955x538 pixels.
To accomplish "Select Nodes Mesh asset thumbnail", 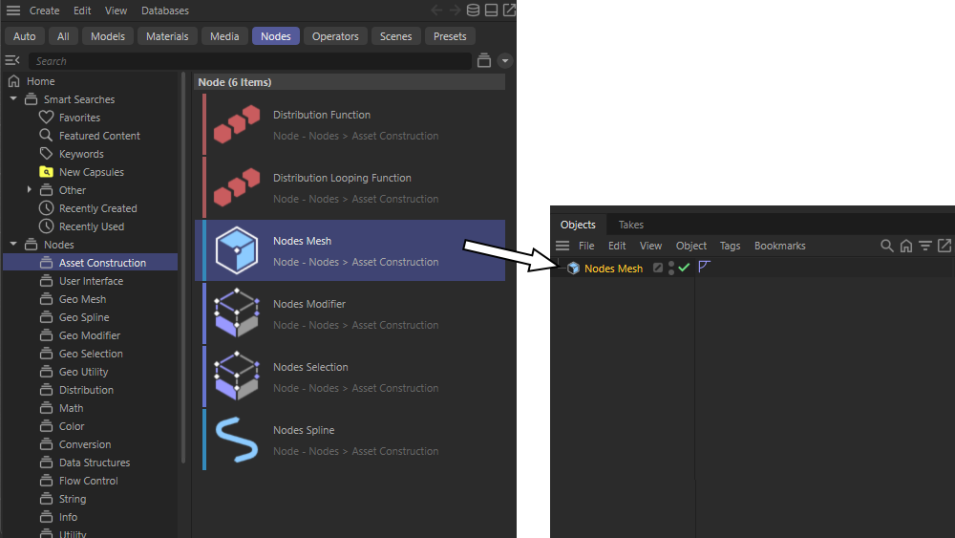I will [237, 250].
